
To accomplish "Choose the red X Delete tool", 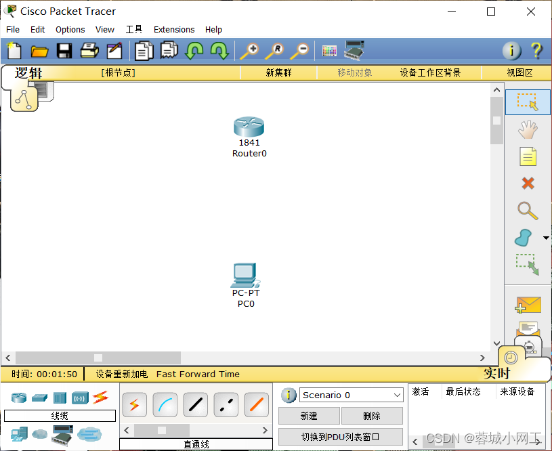I will 528,183.
